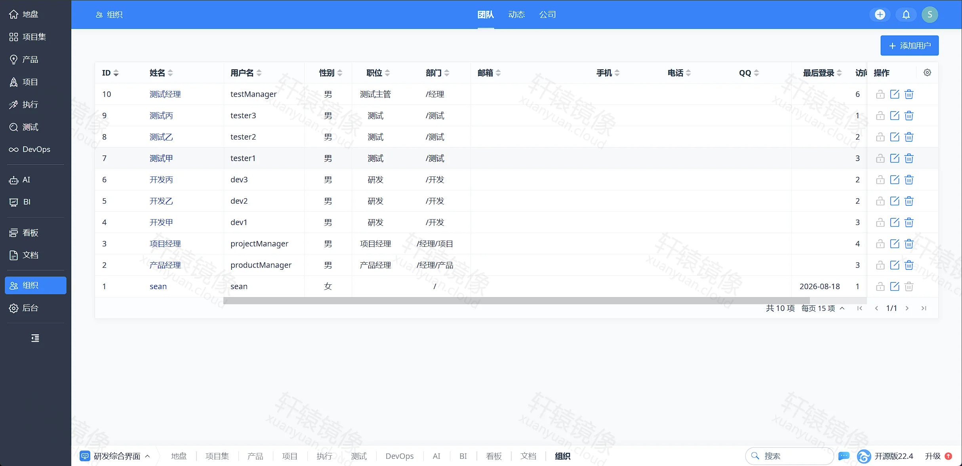The width and height of the screenshot is (962, 466).
Task: Collapse the left sidebar menu
Action: click(x=35, y=338)
